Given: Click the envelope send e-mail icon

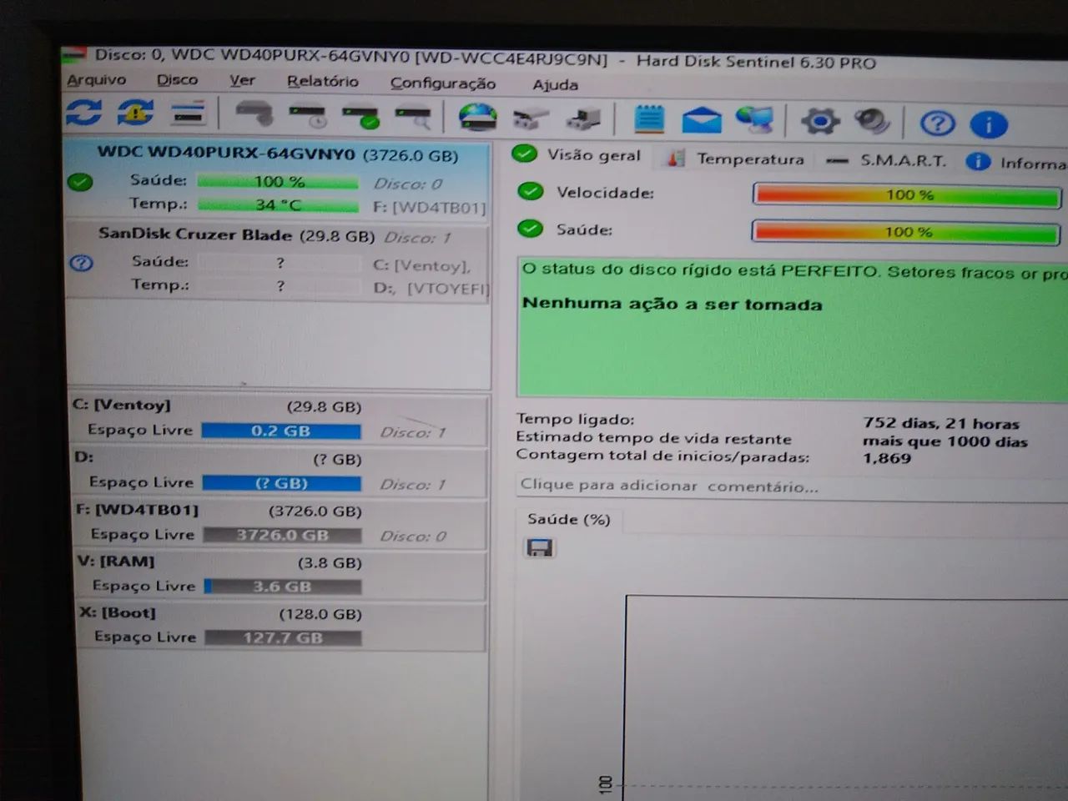Looking at the screenshot, I should (x=702, y=120).
